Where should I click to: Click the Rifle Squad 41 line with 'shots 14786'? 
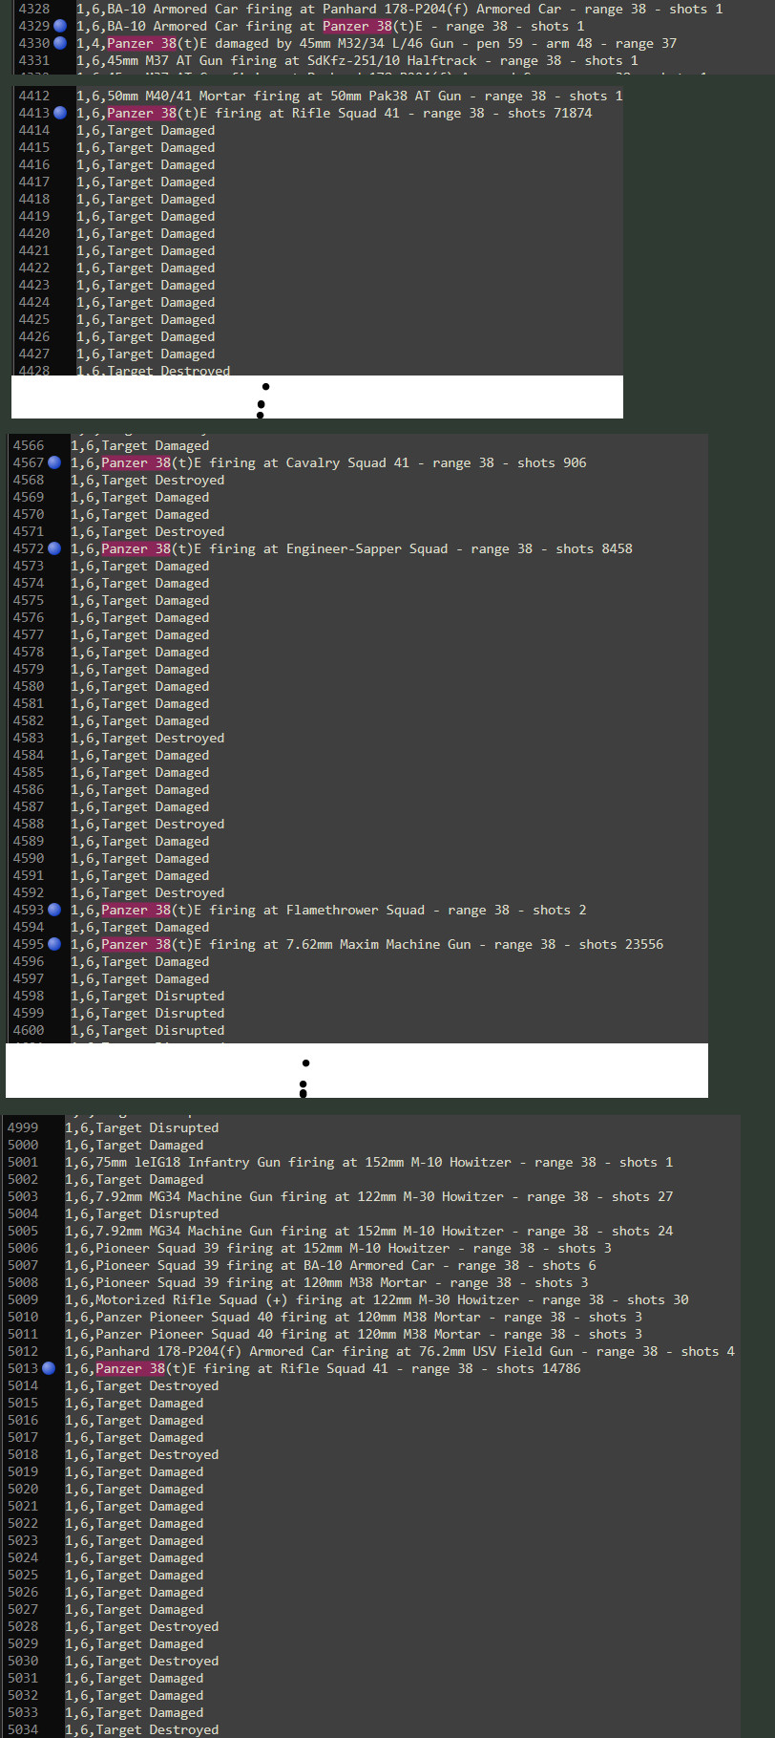pos(323,1368)
